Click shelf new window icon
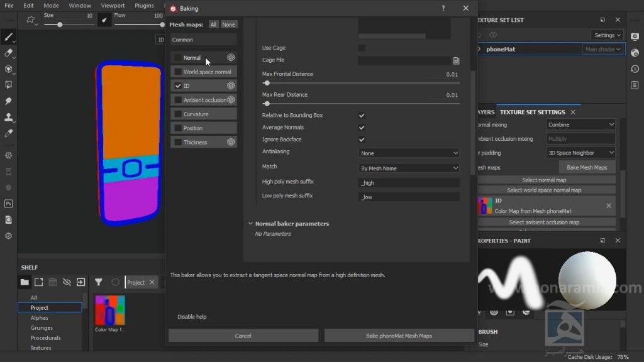The height and width of the screenshot is (362, 644). 38,282
